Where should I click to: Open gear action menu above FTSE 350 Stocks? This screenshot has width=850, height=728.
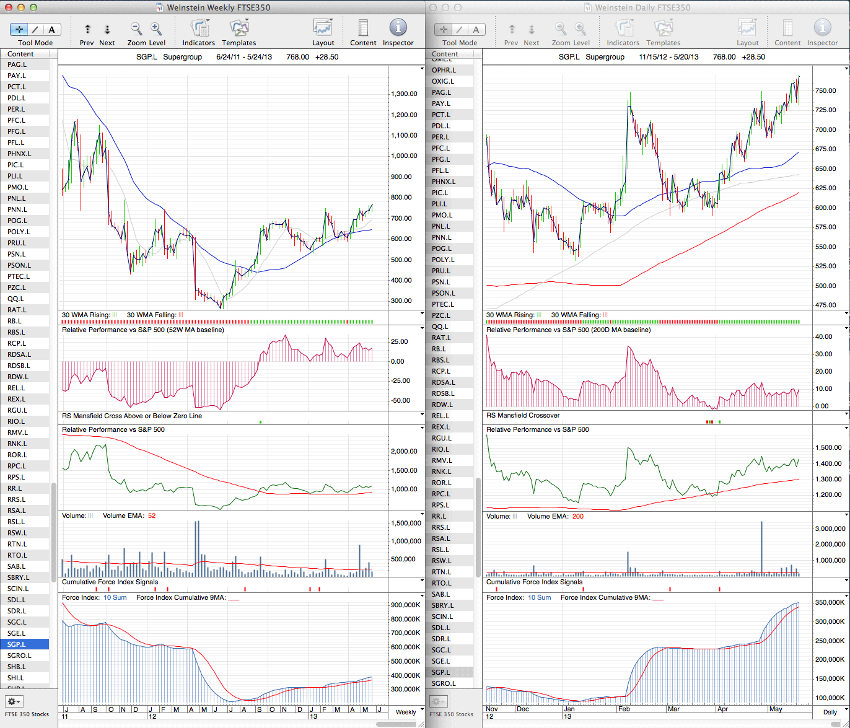coord(14,701)
